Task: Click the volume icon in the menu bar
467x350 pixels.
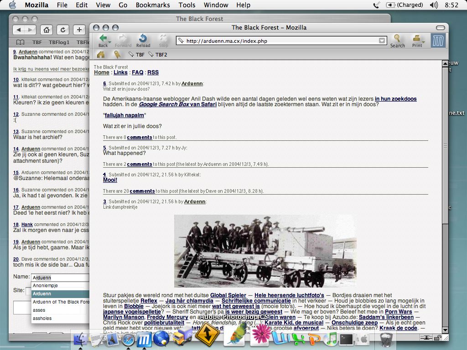Action: click(434, 5)
